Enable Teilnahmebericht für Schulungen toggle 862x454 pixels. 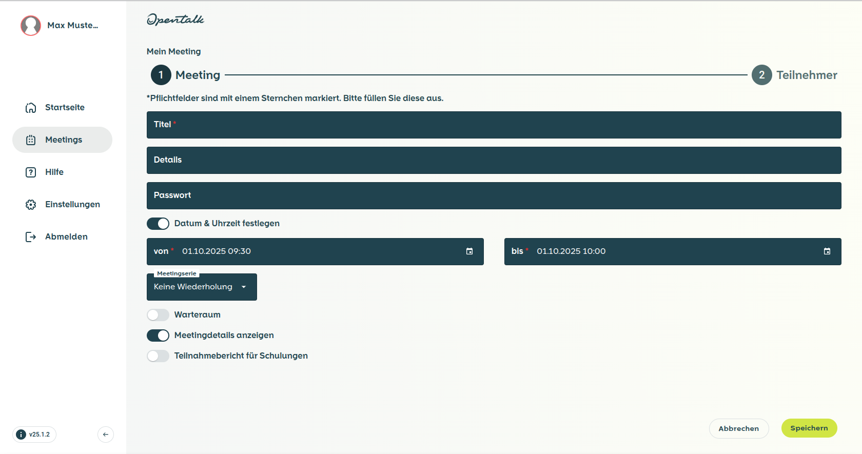click(158, 356)
